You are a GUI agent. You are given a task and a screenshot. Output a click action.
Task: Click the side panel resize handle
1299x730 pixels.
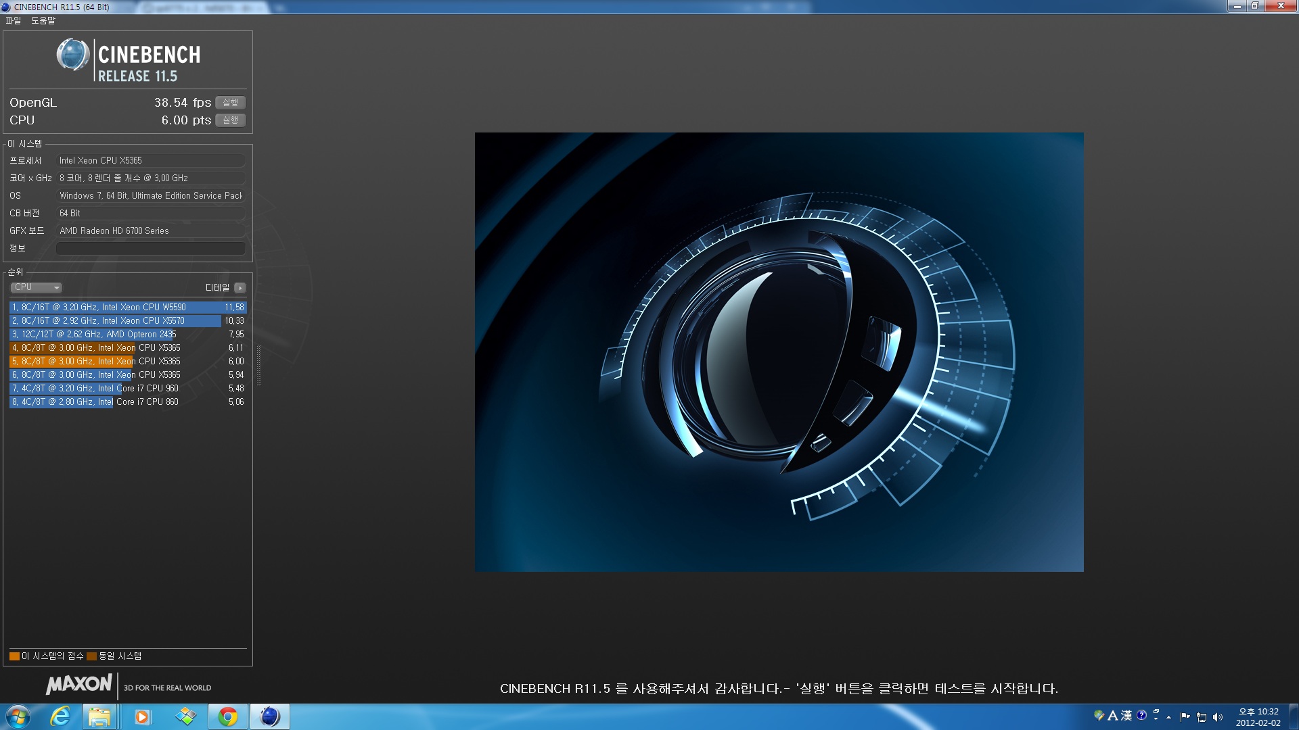point(258,365)
